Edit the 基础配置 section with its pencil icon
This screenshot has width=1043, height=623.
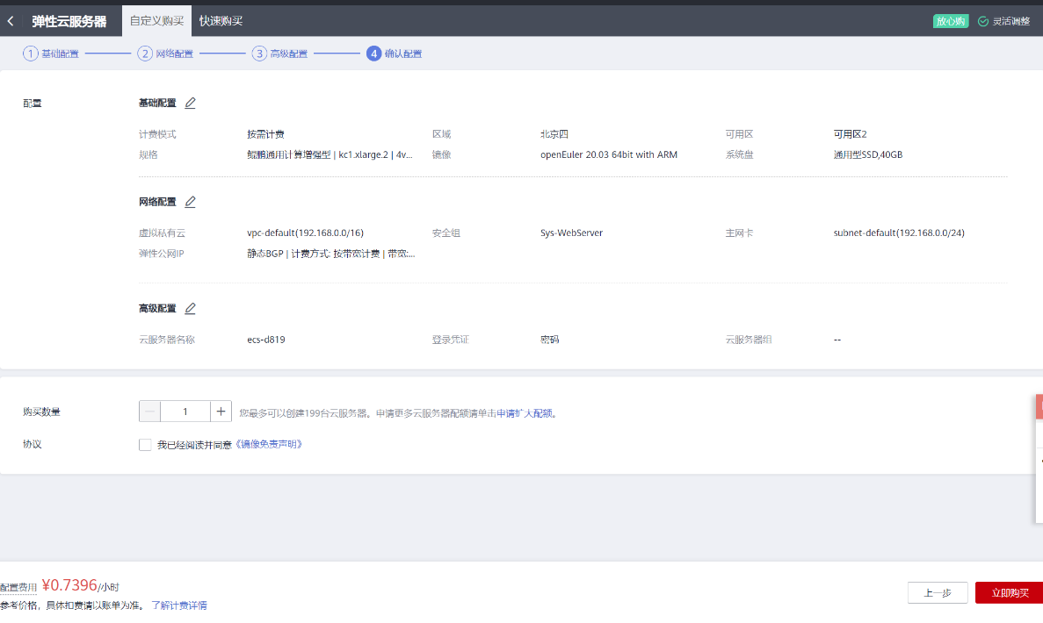click(191, 103)
